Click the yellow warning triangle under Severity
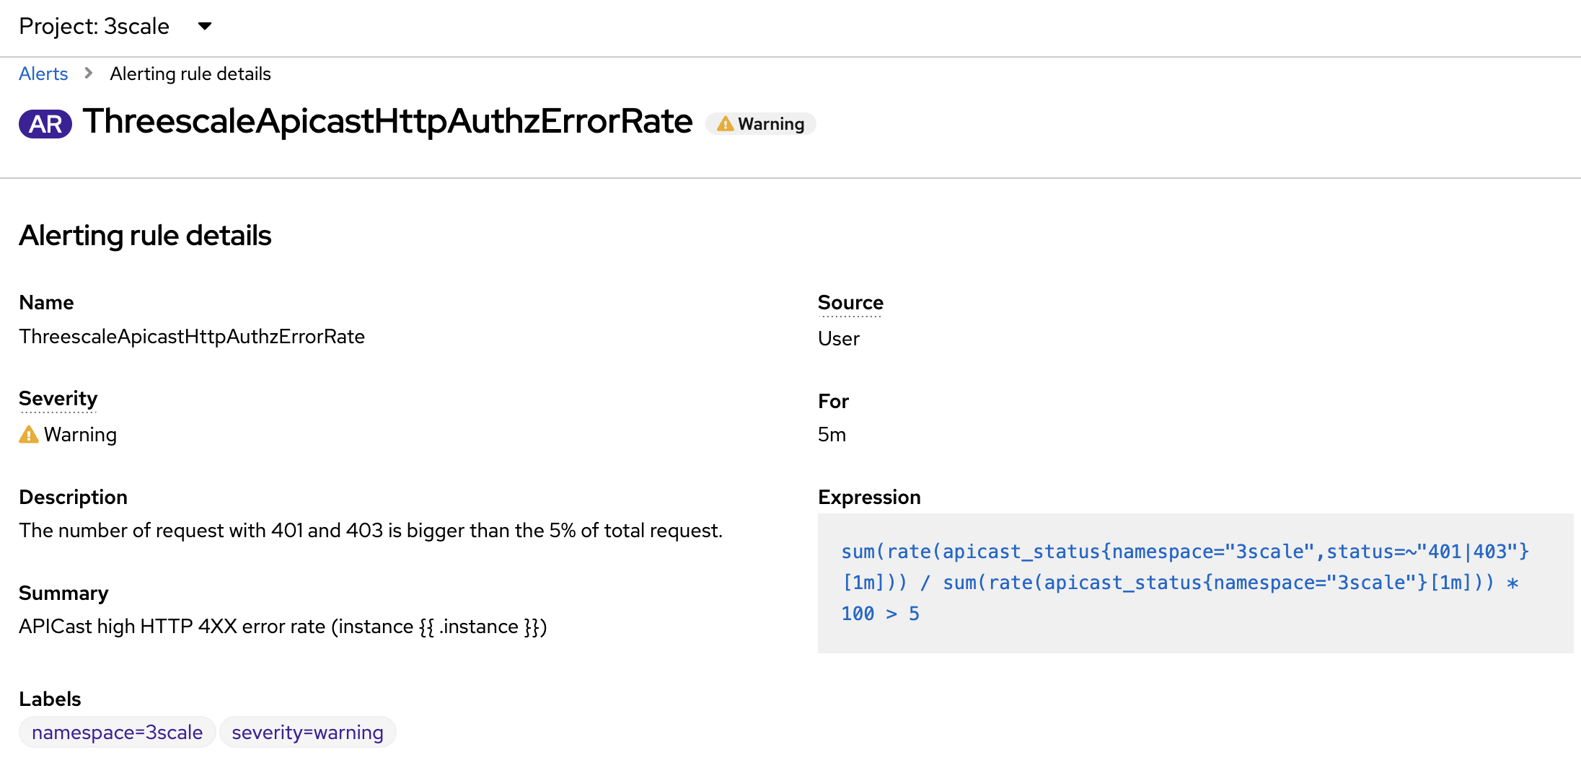 coord(29,435)
